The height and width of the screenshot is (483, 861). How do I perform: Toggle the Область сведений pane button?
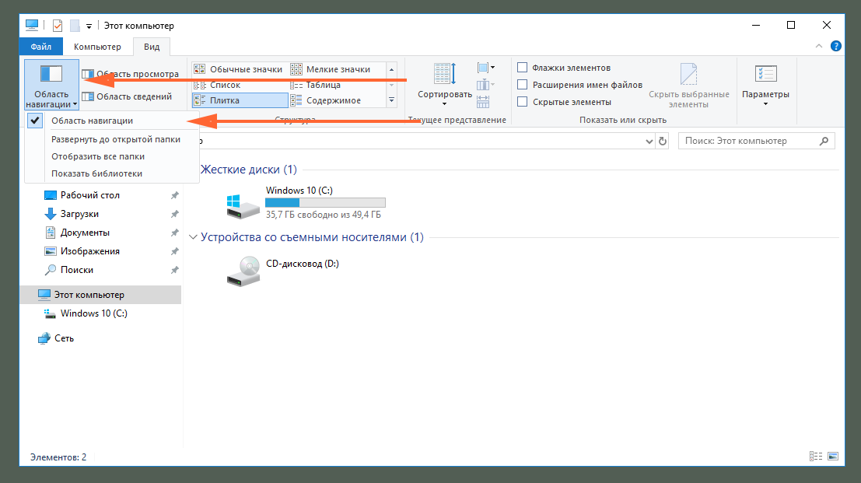pyautogui.click(x=128, y=96)
